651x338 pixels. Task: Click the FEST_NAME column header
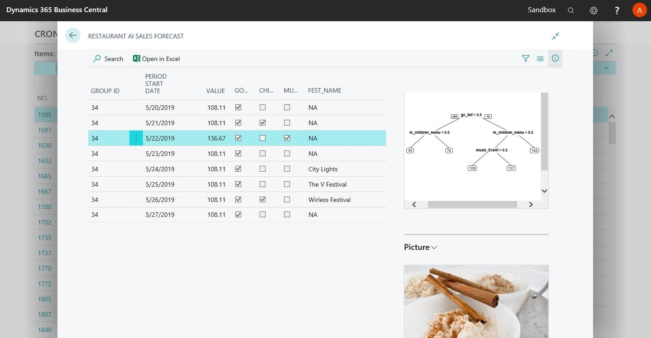click(324, 91)
